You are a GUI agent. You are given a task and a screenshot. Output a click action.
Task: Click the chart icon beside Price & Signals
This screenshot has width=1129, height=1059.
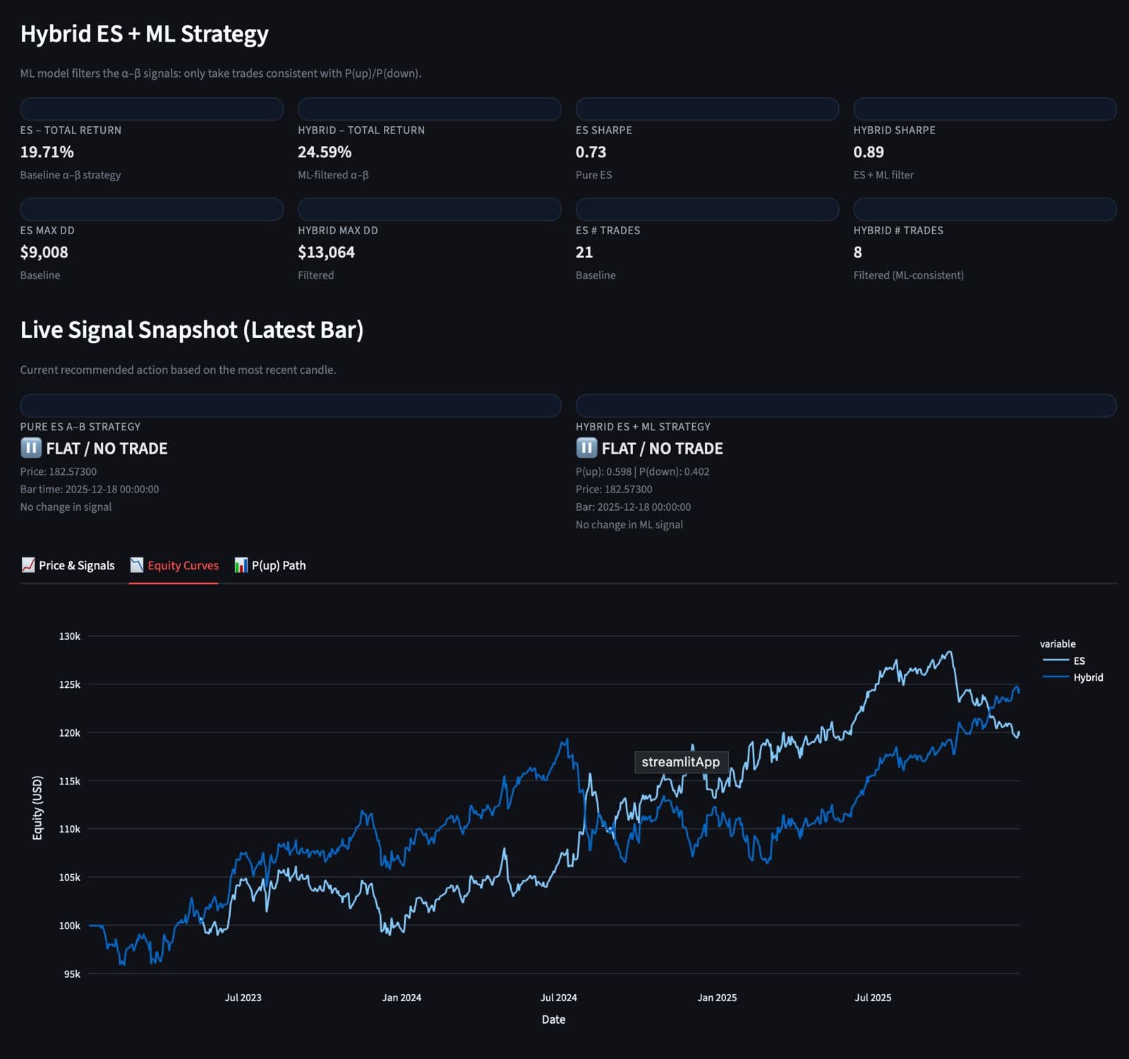tap(28, 565)
